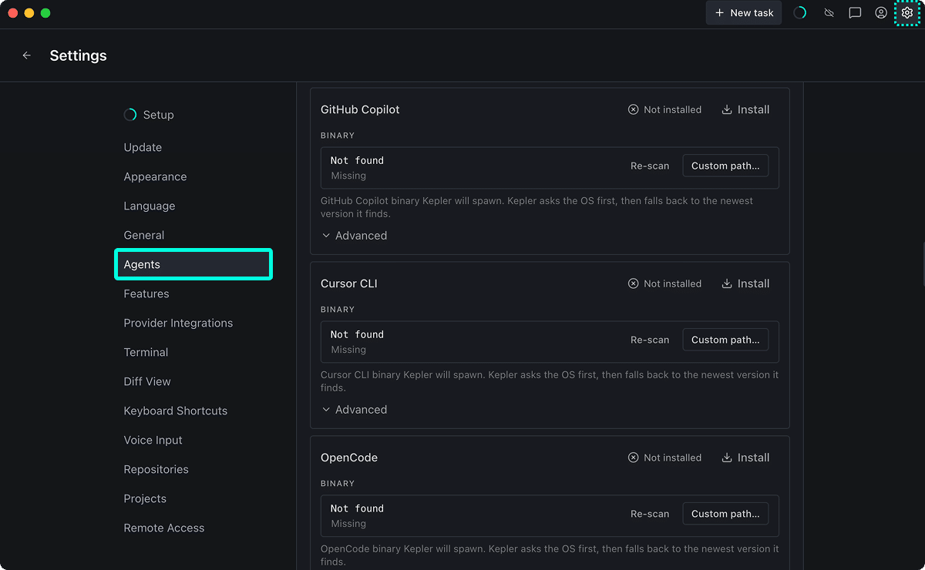Set custom path for GitHub Copilot

pos(725,166)
